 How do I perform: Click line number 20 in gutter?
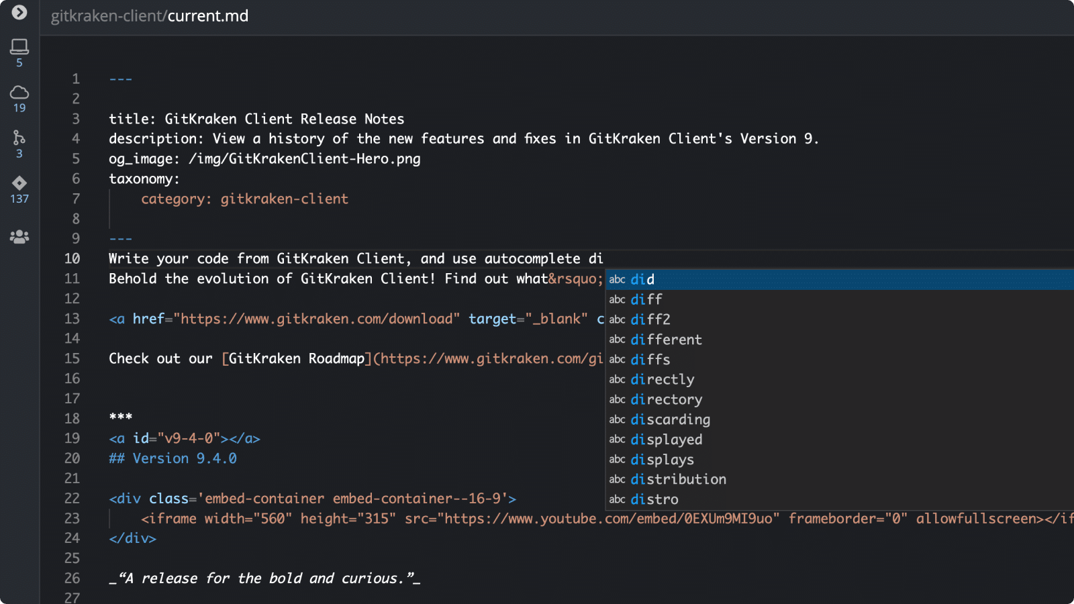click(x=72, y=458)
